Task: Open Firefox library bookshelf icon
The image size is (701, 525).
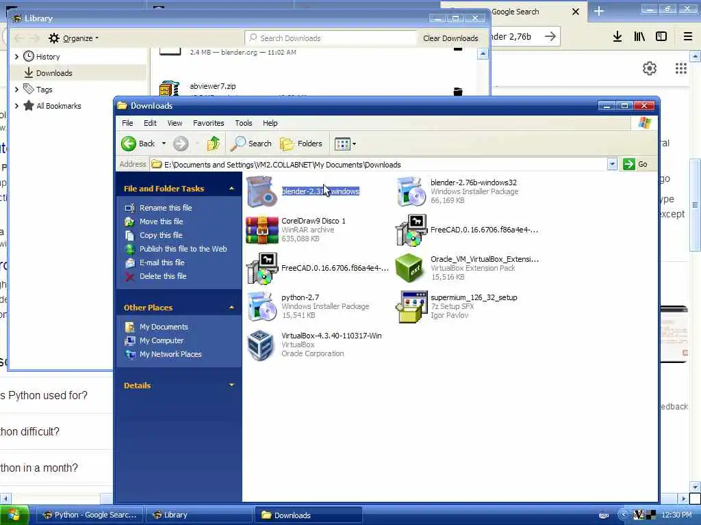Action: click(639, 37)
